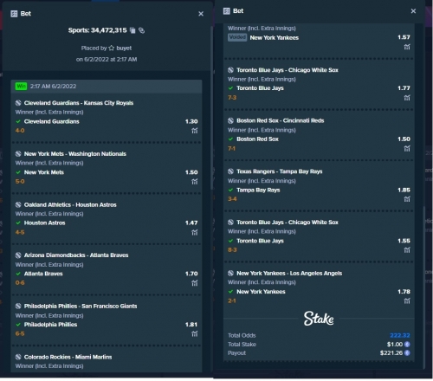Click the left panel scrollbar
433x381 pixels.
pyautogui.click(x=212, y=108)
